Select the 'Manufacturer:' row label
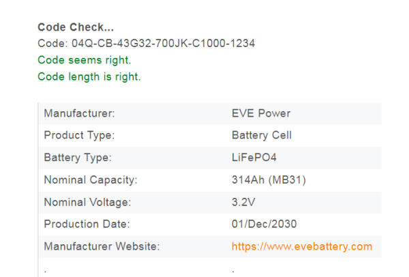 [x=79, y=113]
